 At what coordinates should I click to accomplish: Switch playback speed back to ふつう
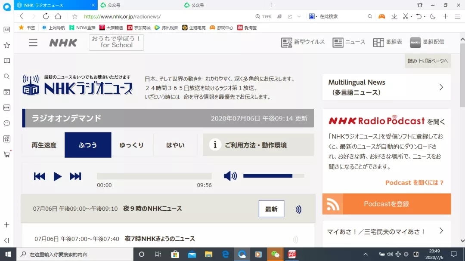pos(88,145)
